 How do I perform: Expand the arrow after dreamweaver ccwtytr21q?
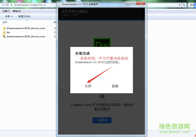(45, 5)
